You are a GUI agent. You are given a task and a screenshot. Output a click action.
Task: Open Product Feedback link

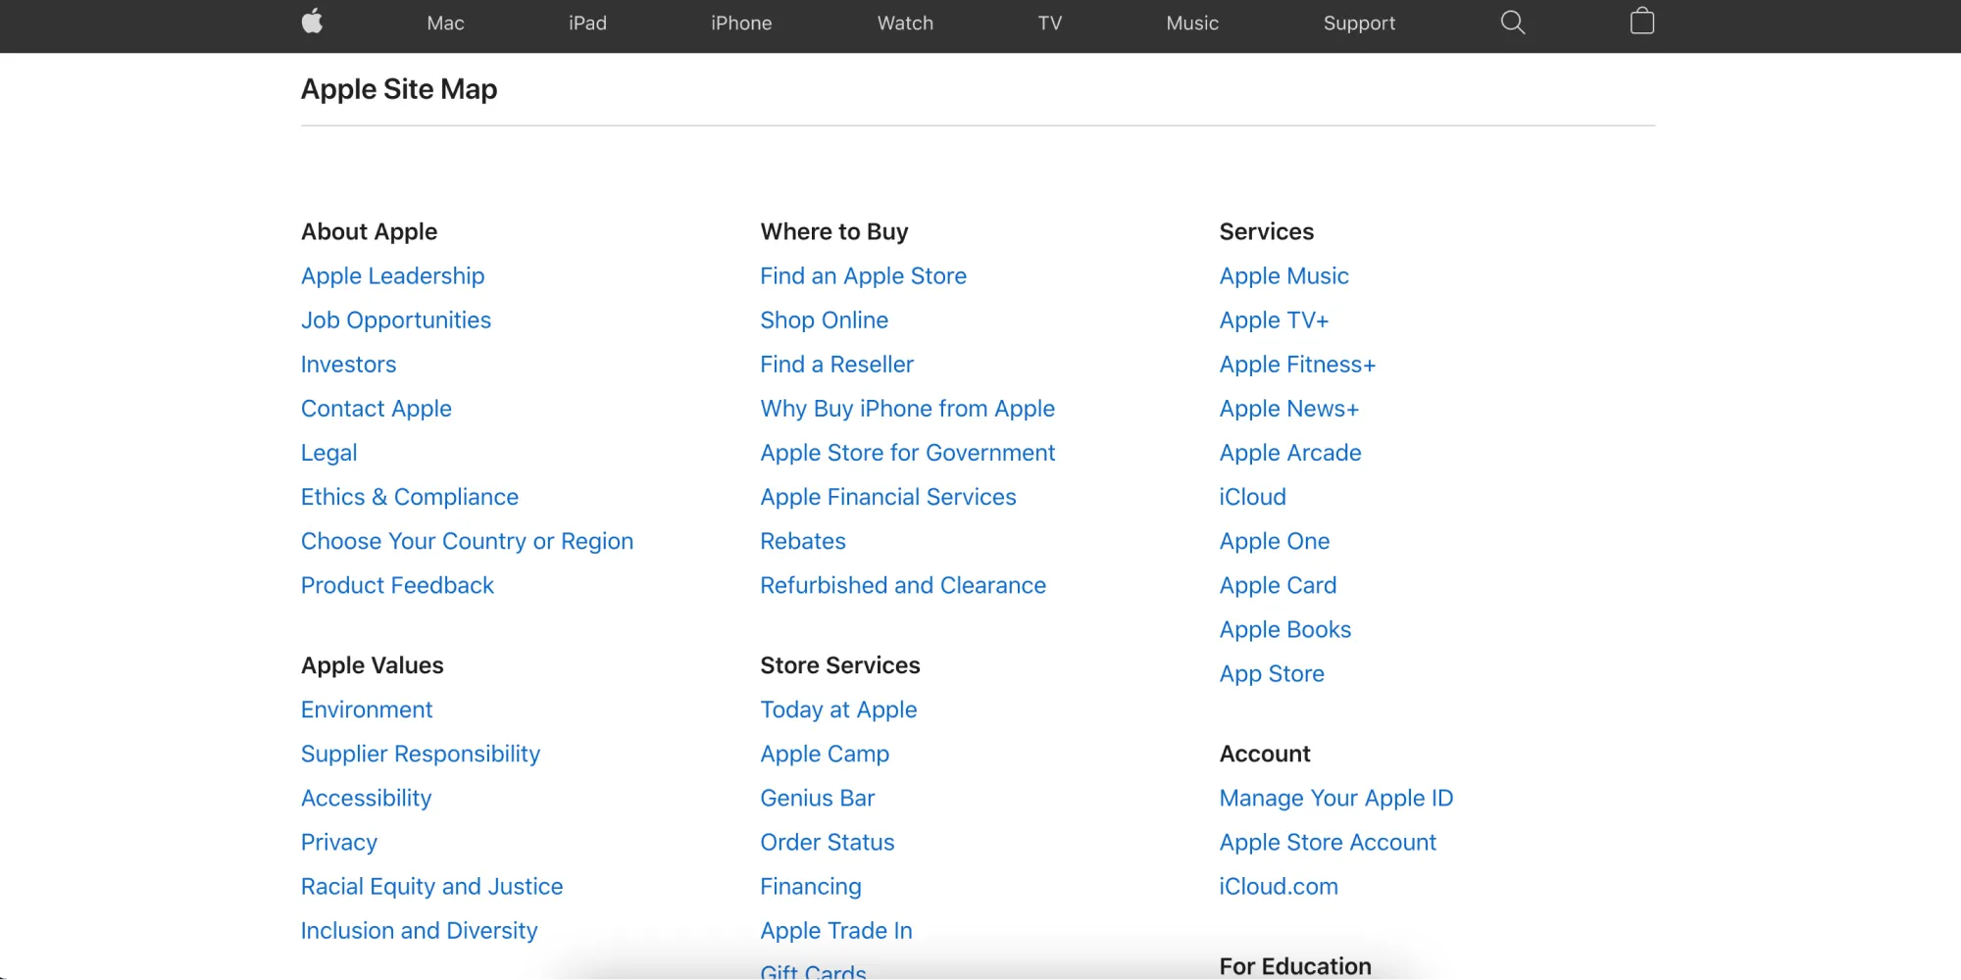[397, 585]
